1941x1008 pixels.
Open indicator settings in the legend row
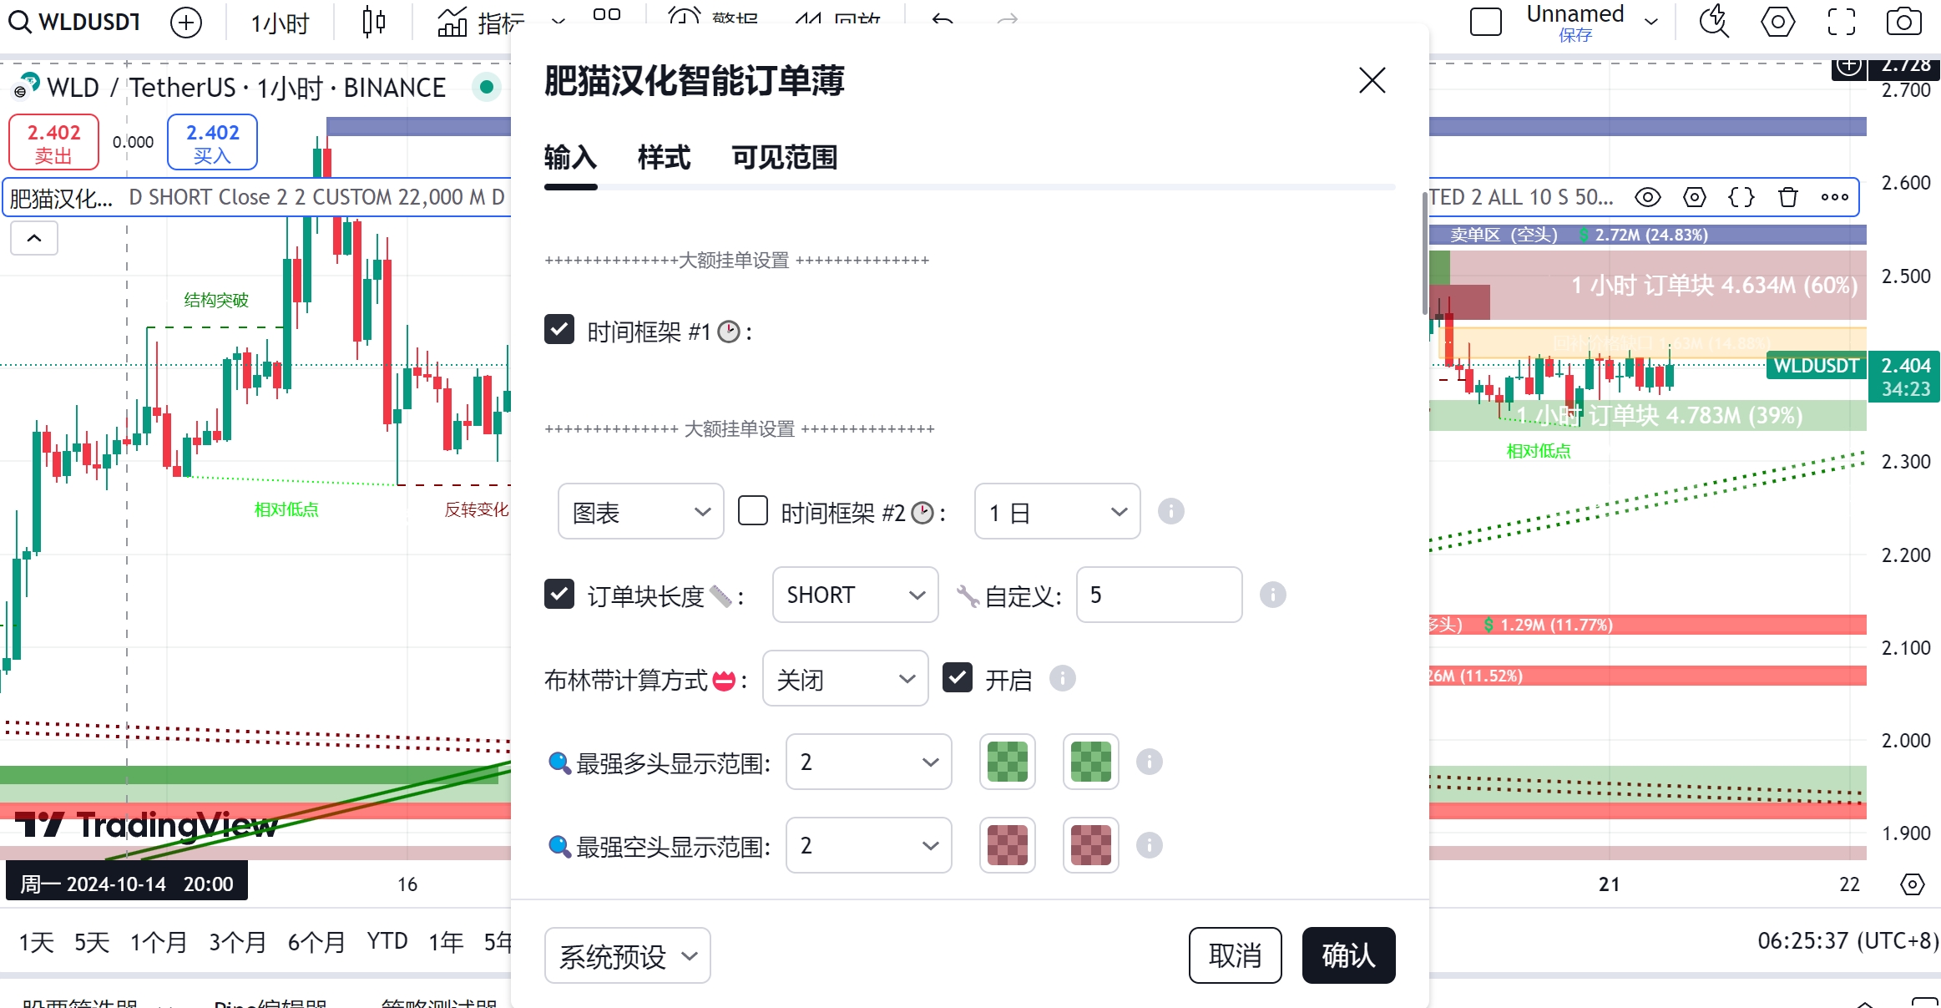point(1695,197)
